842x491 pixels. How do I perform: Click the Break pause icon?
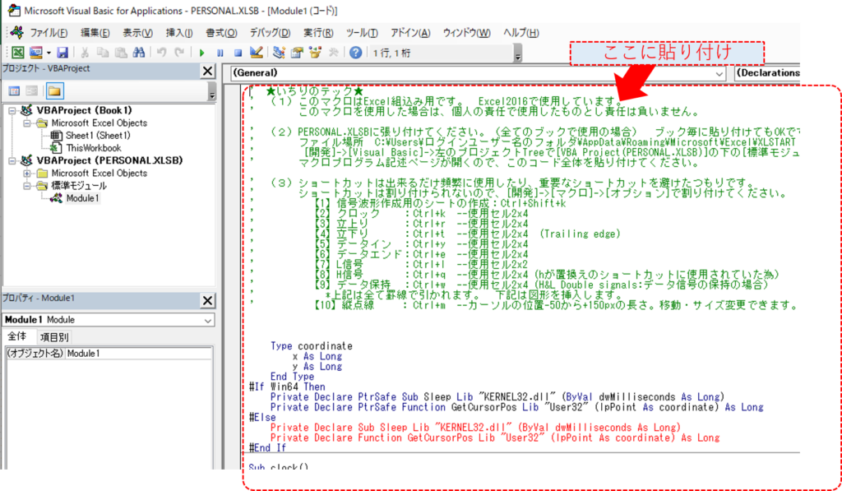coord(220,53)
